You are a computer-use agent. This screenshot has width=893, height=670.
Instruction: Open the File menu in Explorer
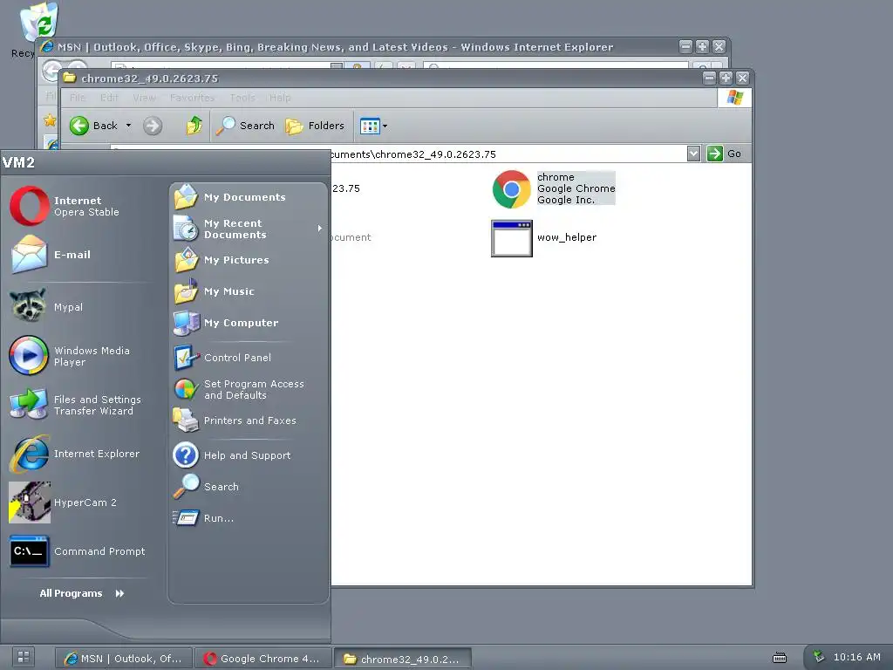(x=78, y=98)
